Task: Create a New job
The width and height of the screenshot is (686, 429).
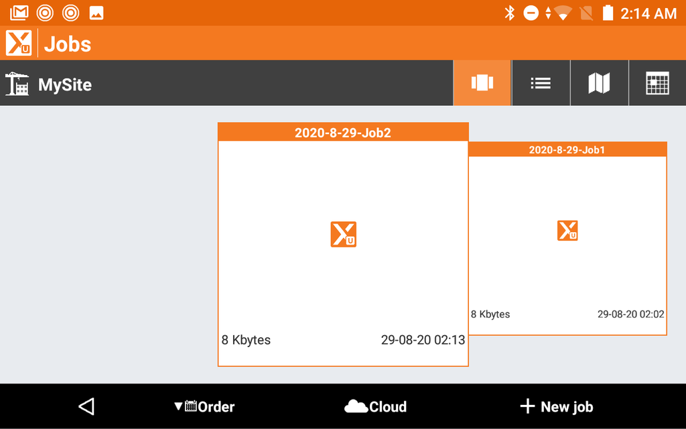Action: coord(557,406)
